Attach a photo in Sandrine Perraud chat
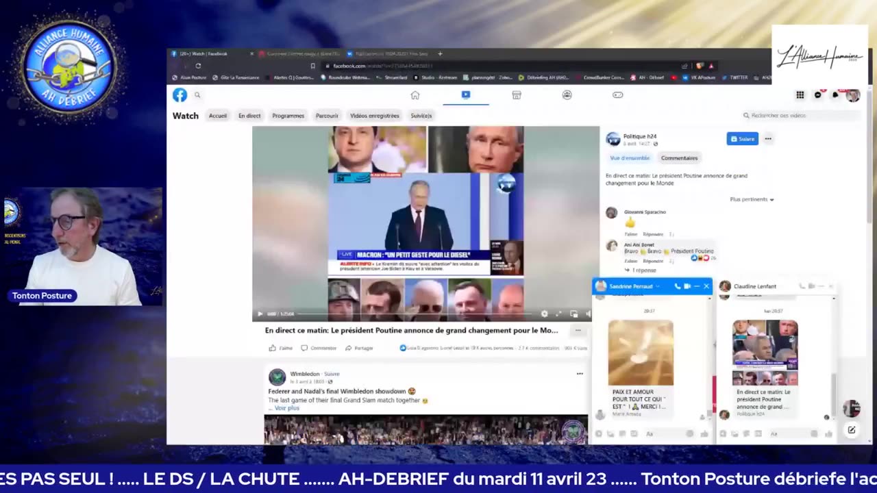 tap(610, 433)
